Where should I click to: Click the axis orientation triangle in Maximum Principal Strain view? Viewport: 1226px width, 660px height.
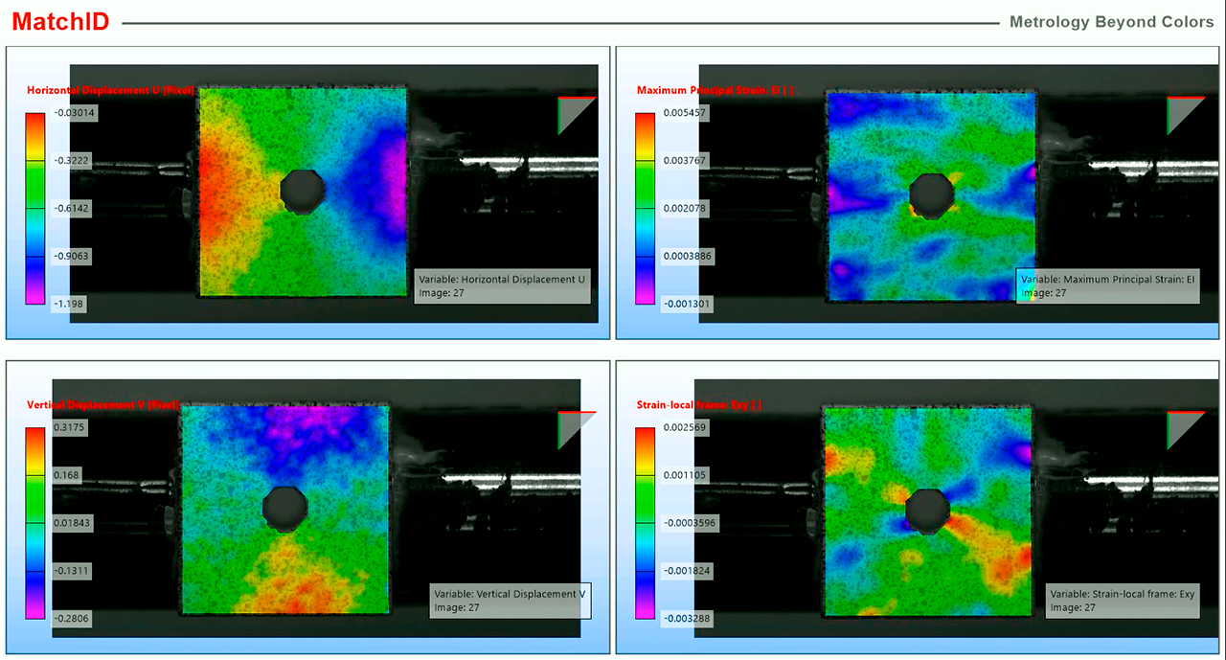(1181, 114)
